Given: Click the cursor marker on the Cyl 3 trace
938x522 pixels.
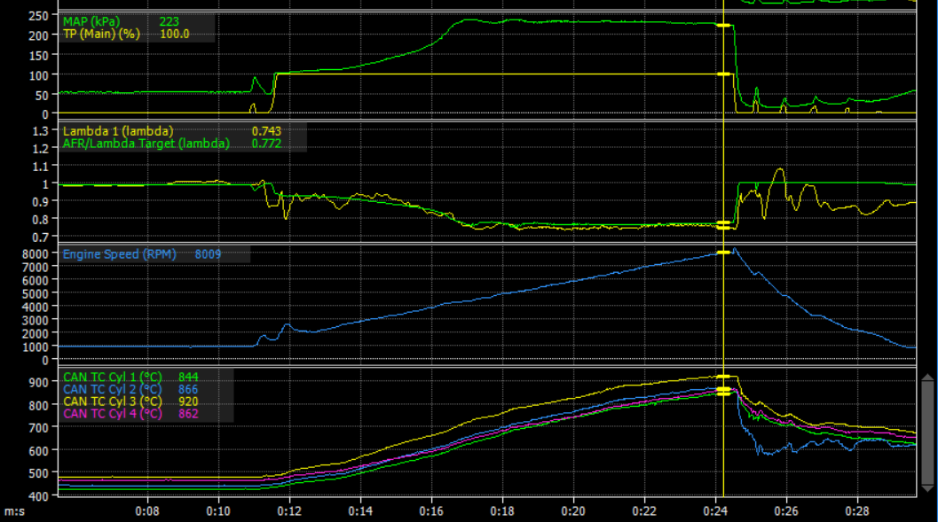Looking at the screenshot, I should 724,377.
